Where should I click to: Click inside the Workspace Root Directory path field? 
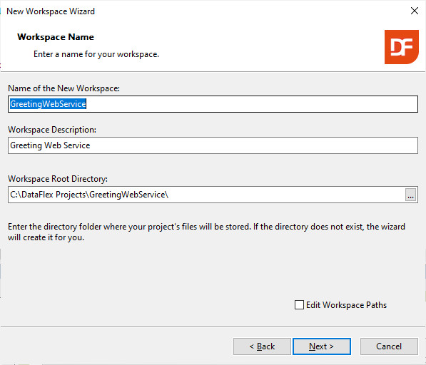206,195
